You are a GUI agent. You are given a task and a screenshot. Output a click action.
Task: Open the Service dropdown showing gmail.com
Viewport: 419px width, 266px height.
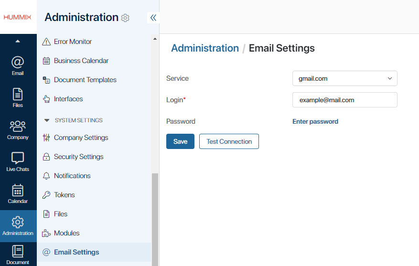(345, 78)
